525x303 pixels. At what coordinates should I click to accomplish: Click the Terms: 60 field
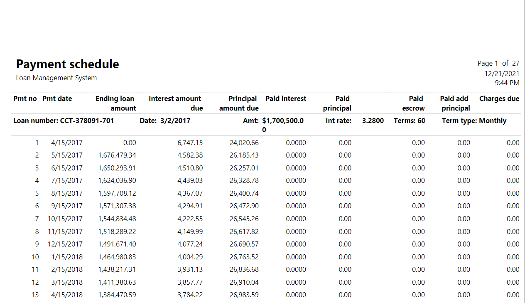pyautogui.click(x=409, y=121)
